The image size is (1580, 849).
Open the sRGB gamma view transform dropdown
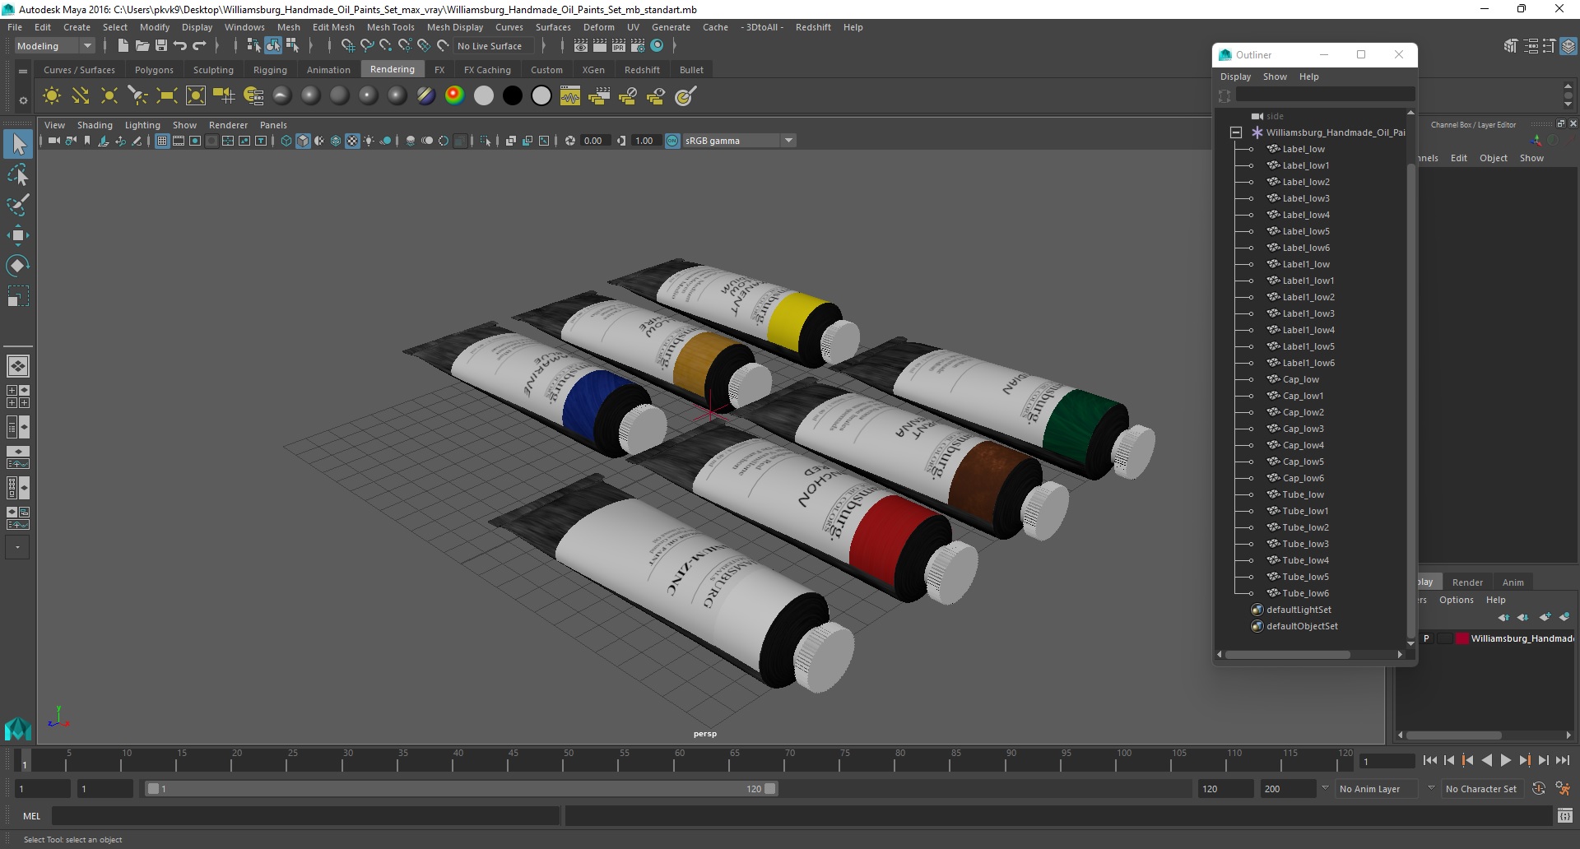[x=739, y=141]
